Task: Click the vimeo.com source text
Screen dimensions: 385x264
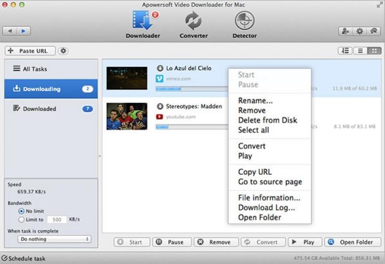Action: pyautogui.click(x=178, y=79)
